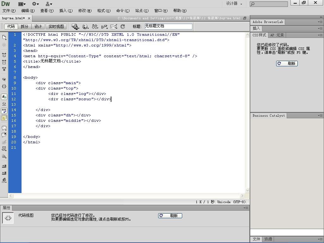Open the 文件(F) menu
The height and width of the screenshot is (243, 324).
coord(9,11)
